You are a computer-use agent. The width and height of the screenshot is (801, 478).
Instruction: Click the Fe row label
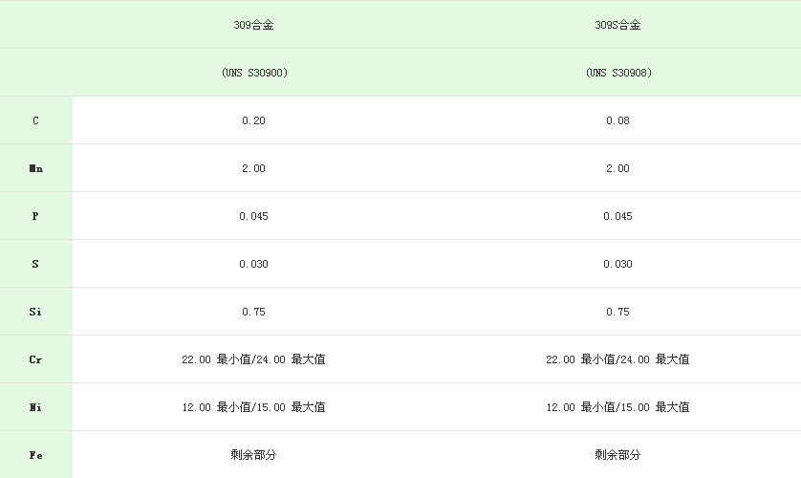click(35, 455)
